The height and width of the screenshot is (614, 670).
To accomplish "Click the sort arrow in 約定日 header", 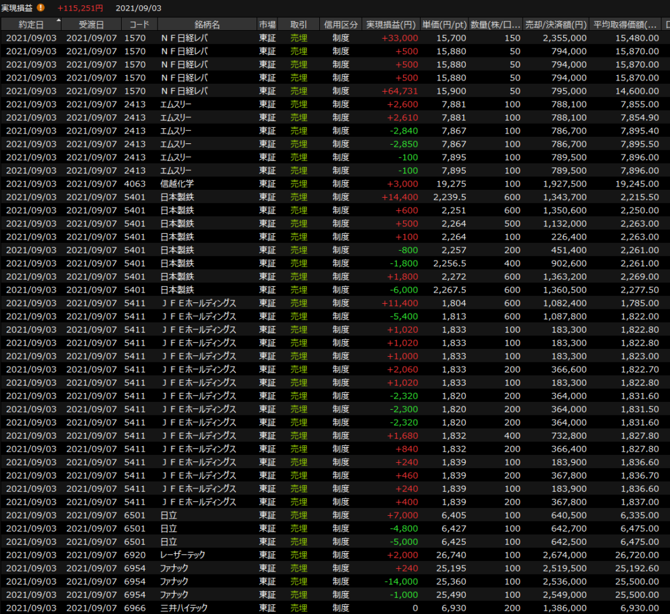I will click(59, 21).
